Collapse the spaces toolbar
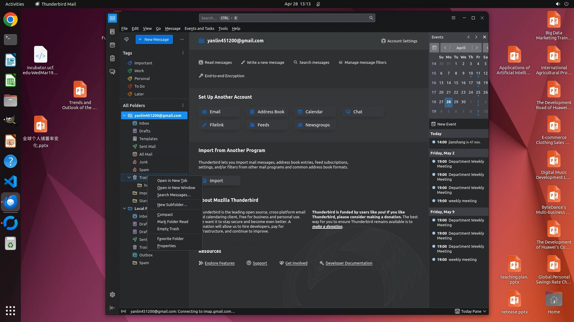This screenshot has height=322, width=574. (x=112, y=308)
